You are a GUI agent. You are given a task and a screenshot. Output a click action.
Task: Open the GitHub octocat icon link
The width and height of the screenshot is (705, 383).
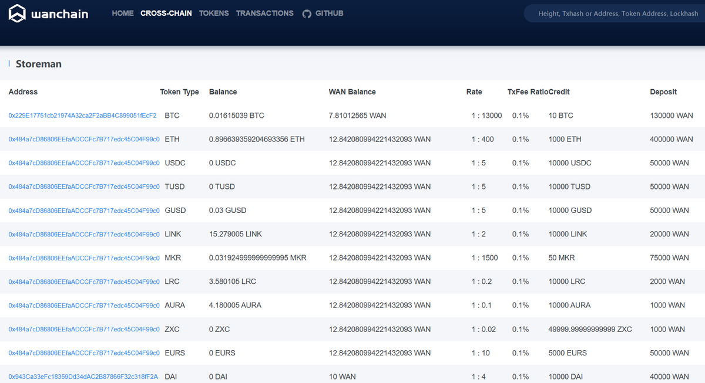click(307, 13)
